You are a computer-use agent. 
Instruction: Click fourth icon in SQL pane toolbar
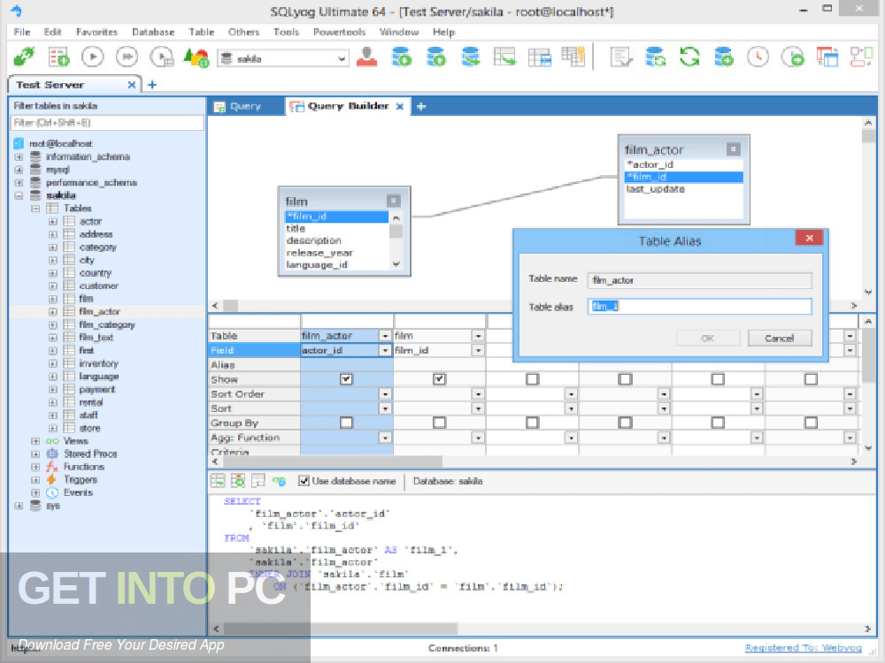point(279,481)
